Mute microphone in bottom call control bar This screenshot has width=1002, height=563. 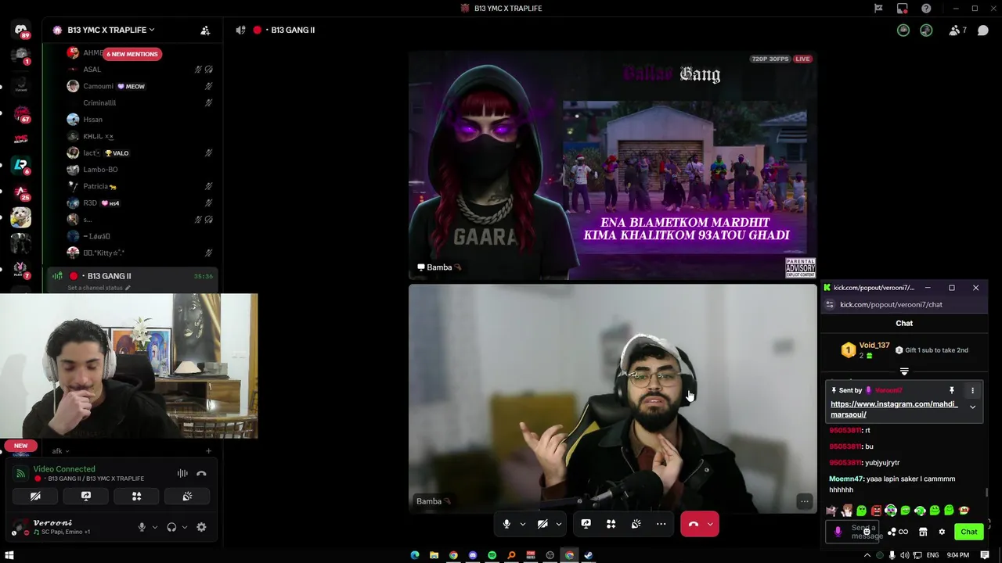(506, 524)
